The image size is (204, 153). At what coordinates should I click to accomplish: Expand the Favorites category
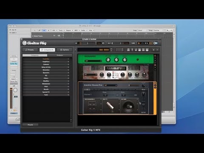tap(46, 59)
